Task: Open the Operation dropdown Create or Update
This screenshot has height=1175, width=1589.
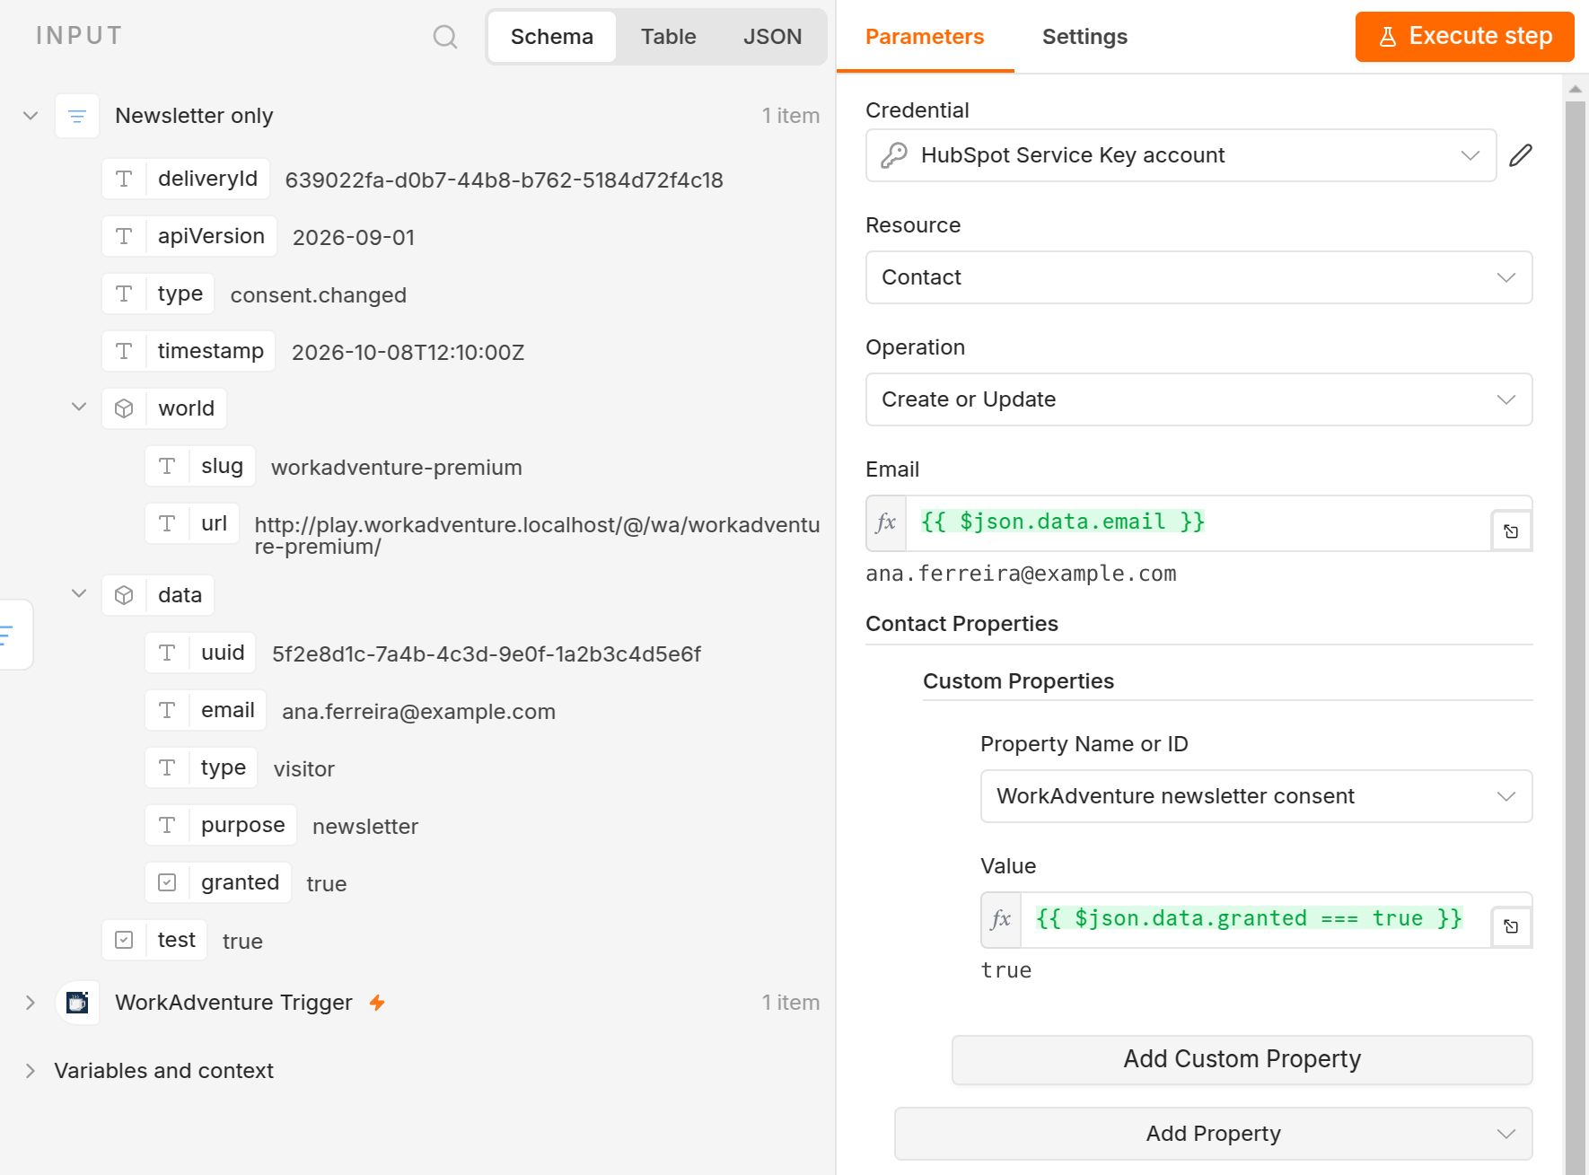Action: point(1198,399)
